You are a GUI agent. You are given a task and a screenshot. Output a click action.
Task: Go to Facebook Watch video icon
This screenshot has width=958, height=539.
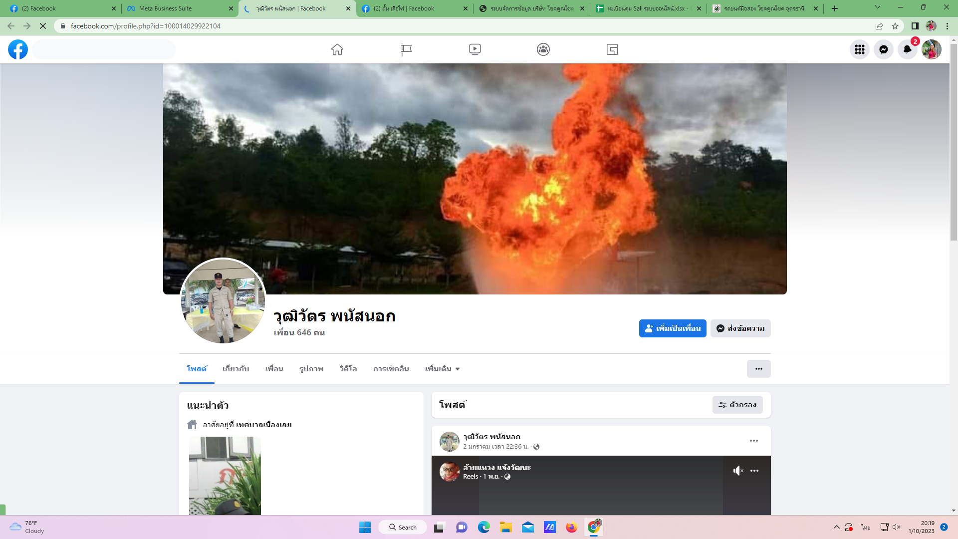coord(475,49)
